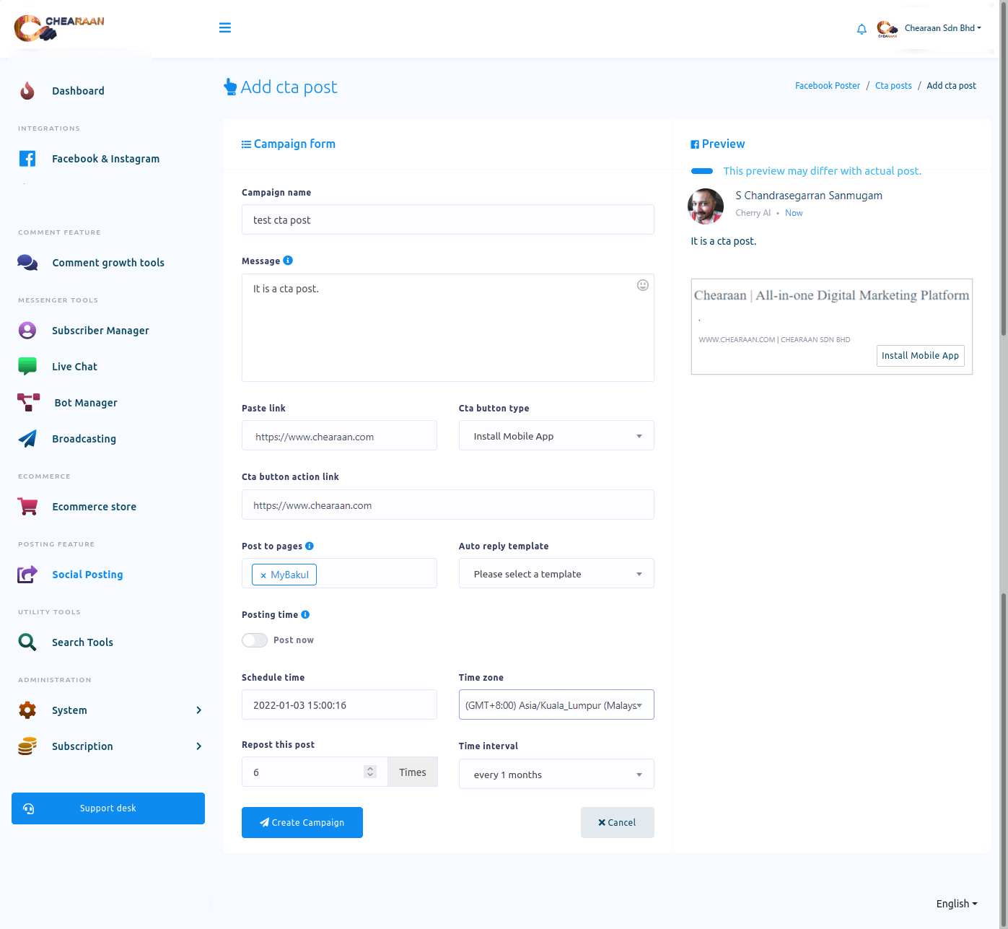
Task: Click the Campaign name input field
Action: pyautogui.click(x=447, y=220)
